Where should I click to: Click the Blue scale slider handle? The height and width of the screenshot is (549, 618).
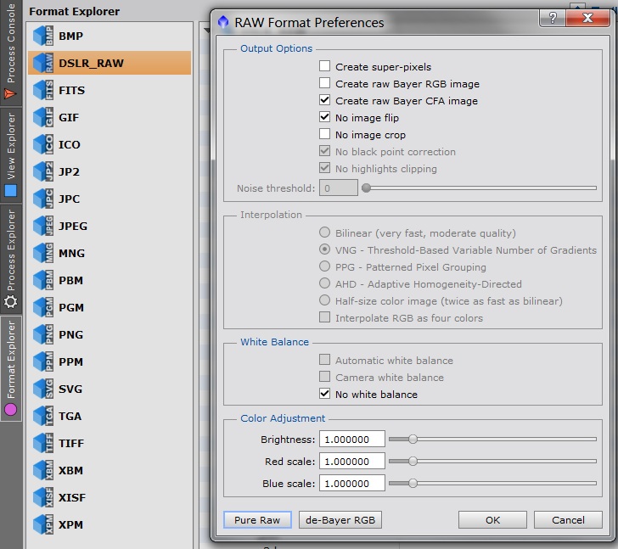click(413, 483)
